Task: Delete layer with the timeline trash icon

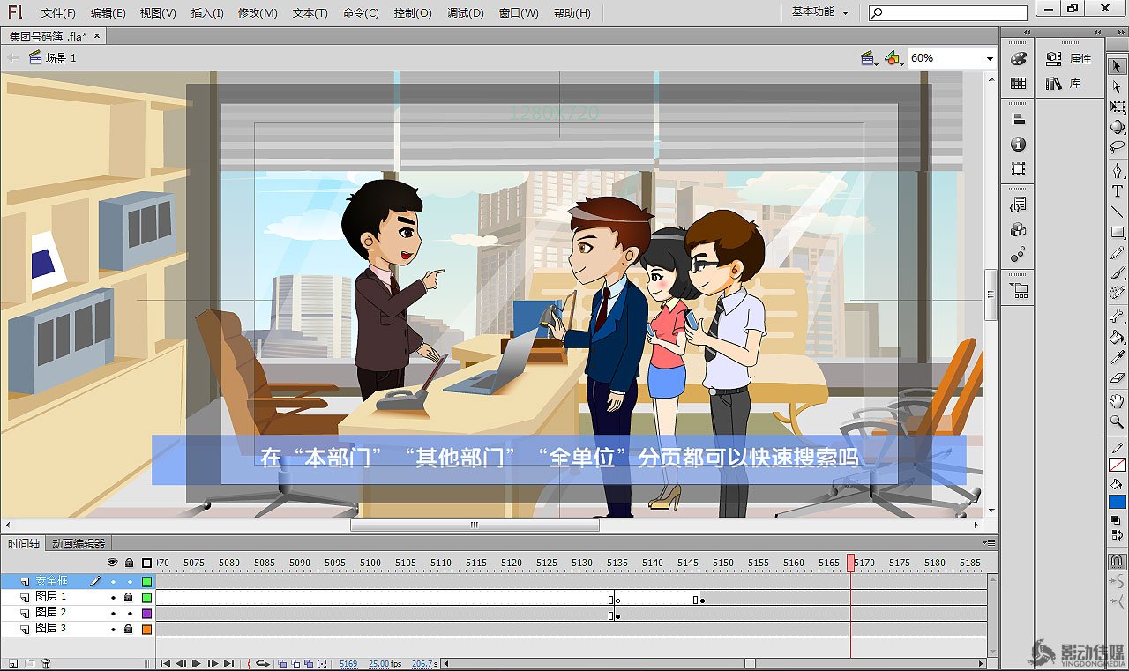Action: 47,663
